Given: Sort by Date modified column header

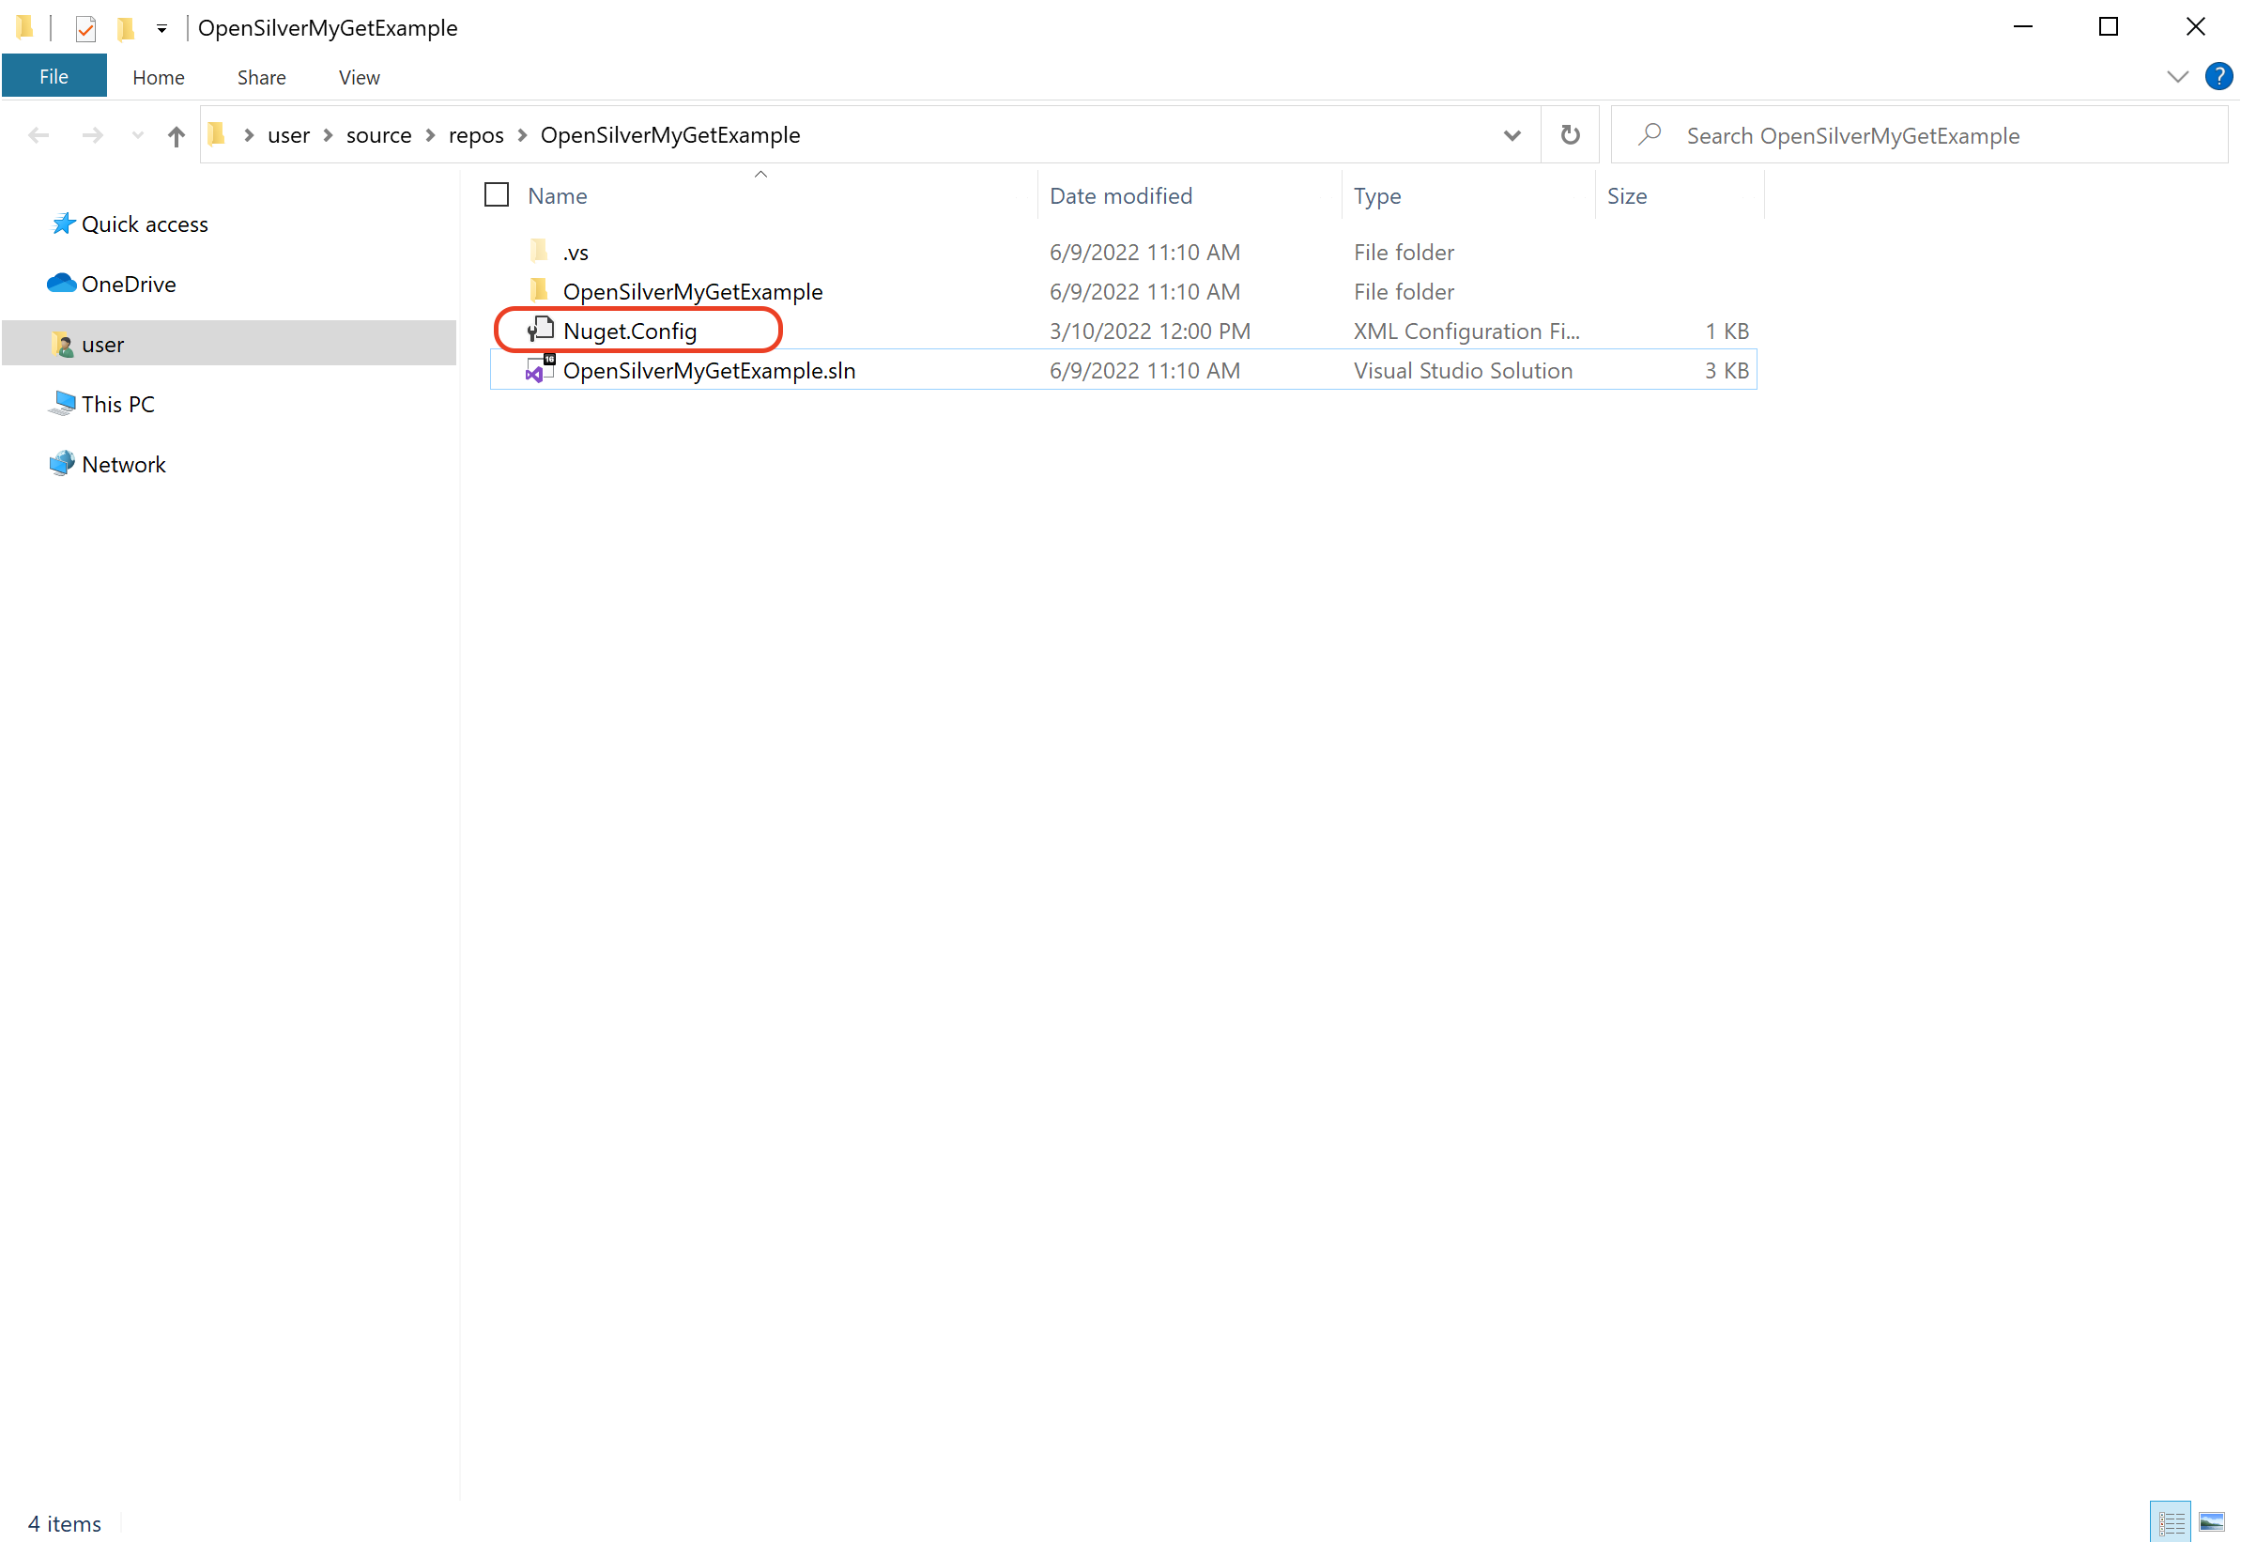Looking at the screenshot, I should click(1122, 196).
